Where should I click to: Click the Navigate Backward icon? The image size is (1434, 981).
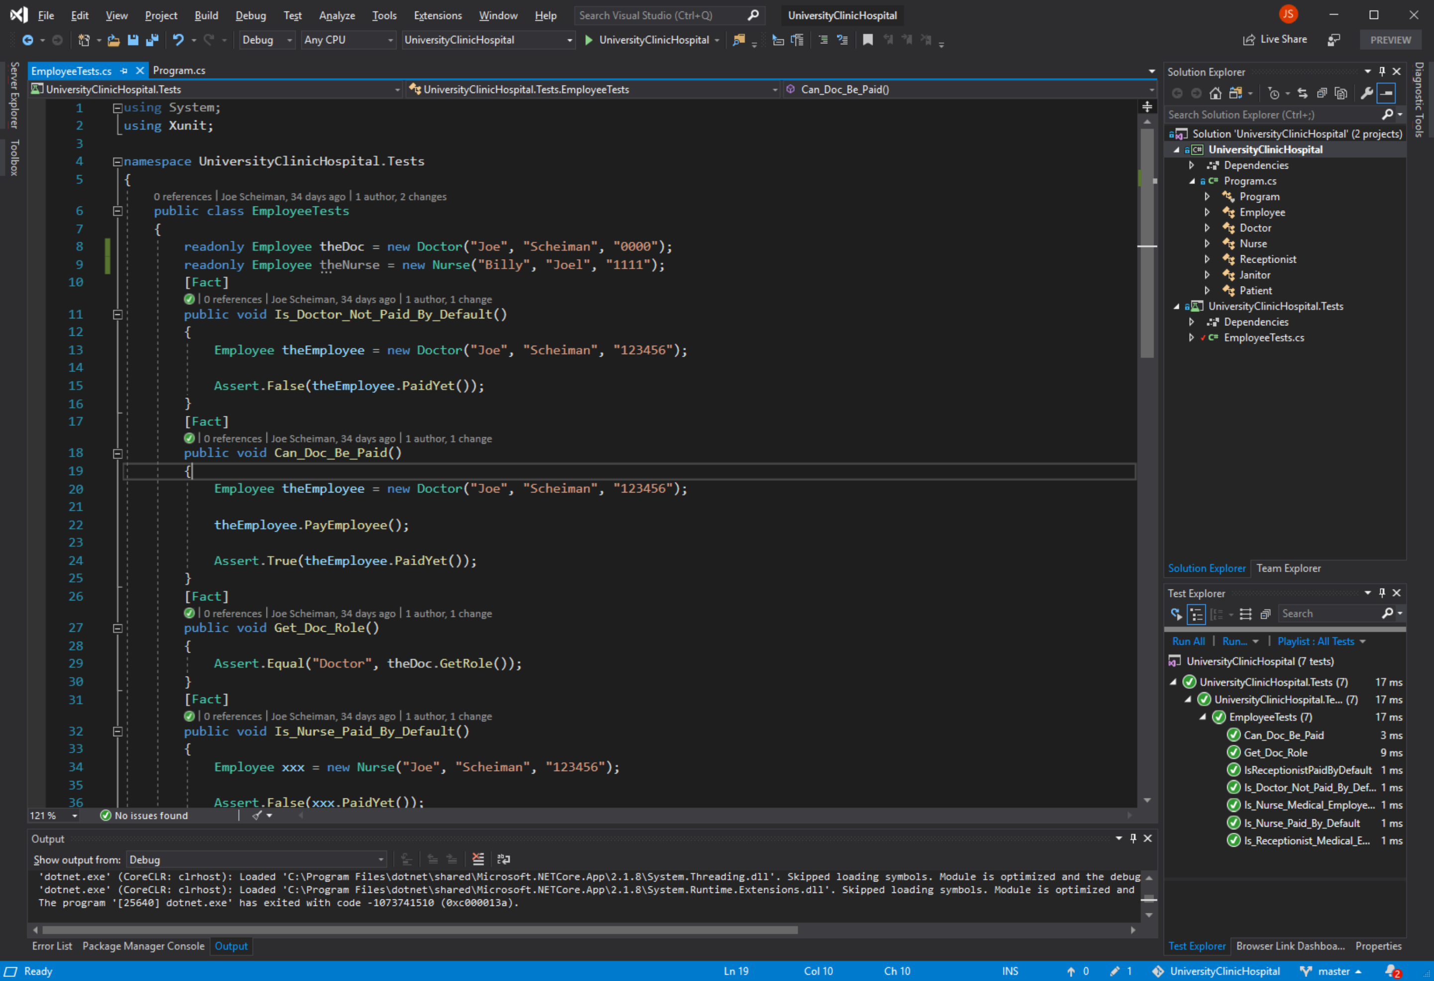pos(28,40)
